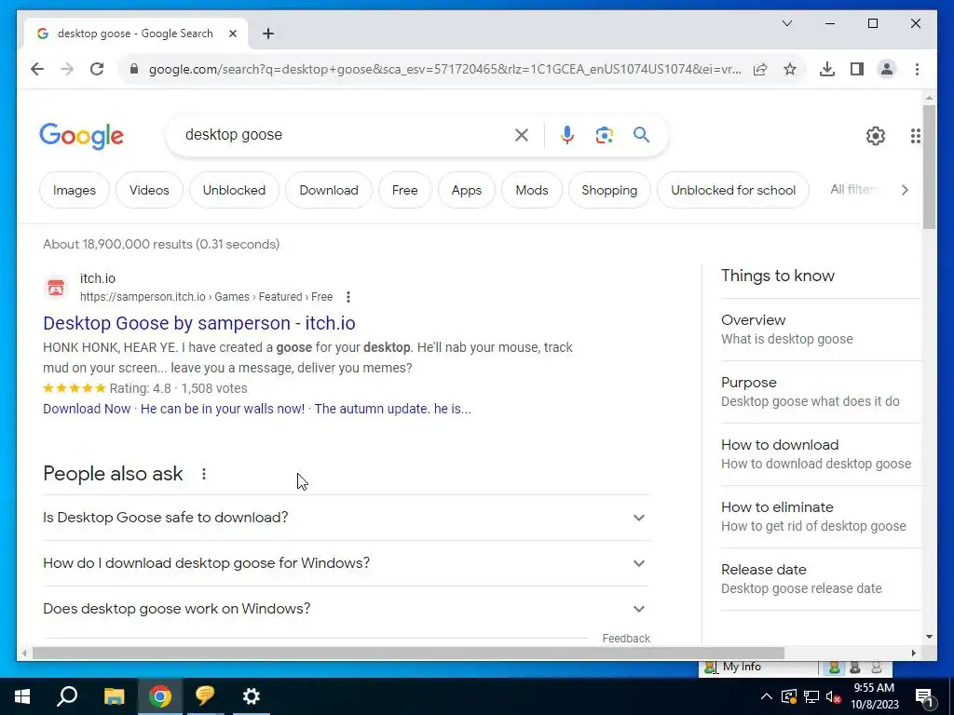Bookmark this tab with star icon
Image resolution: width=954 pixels, height=715 pixels.
790,69
